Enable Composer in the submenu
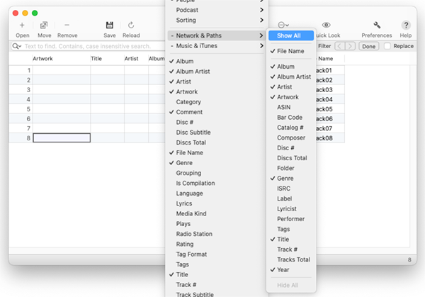425x297 pixels. click(x=291, y=138)
